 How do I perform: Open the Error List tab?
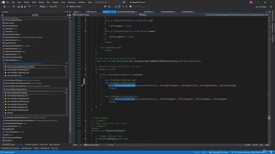click(55, 148)
